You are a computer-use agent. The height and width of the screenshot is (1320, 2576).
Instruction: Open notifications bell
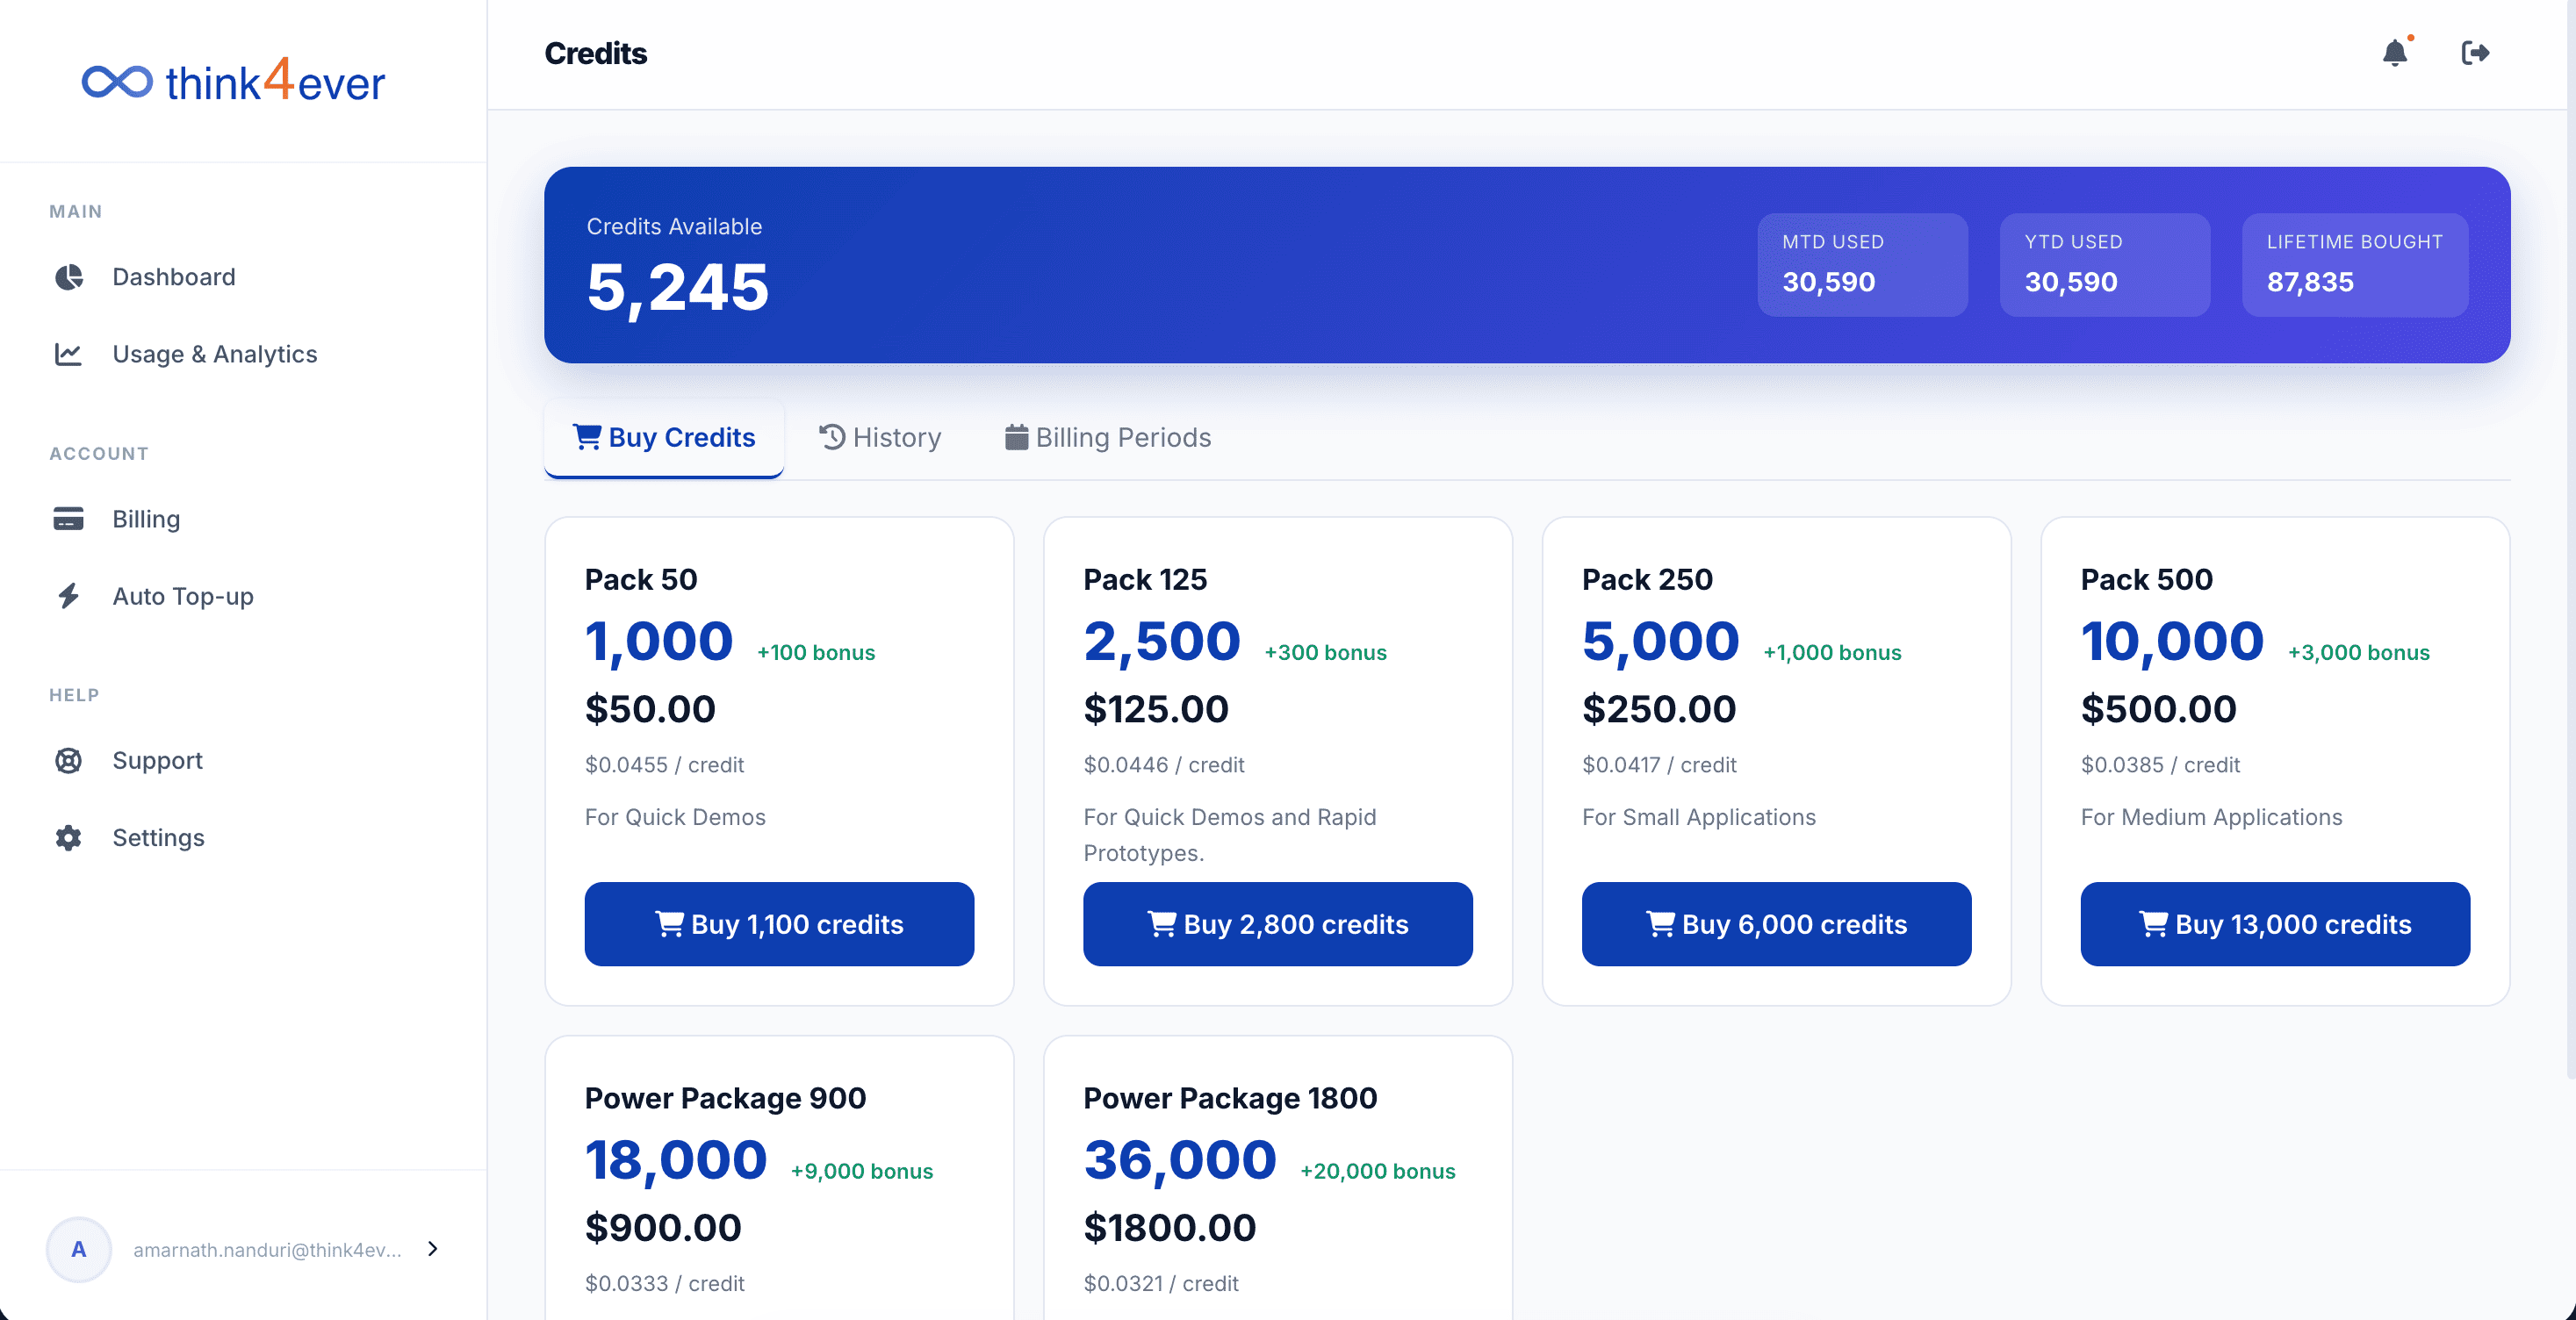coord(2395,53)
